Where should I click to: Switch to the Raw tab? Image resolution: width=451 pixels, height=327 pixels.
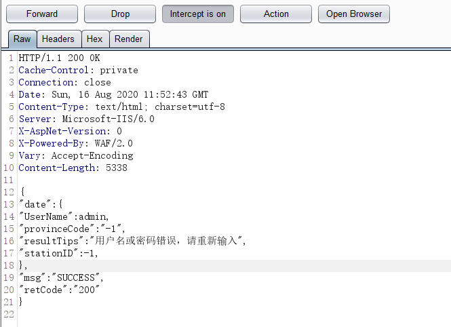[x=22, y=39]
